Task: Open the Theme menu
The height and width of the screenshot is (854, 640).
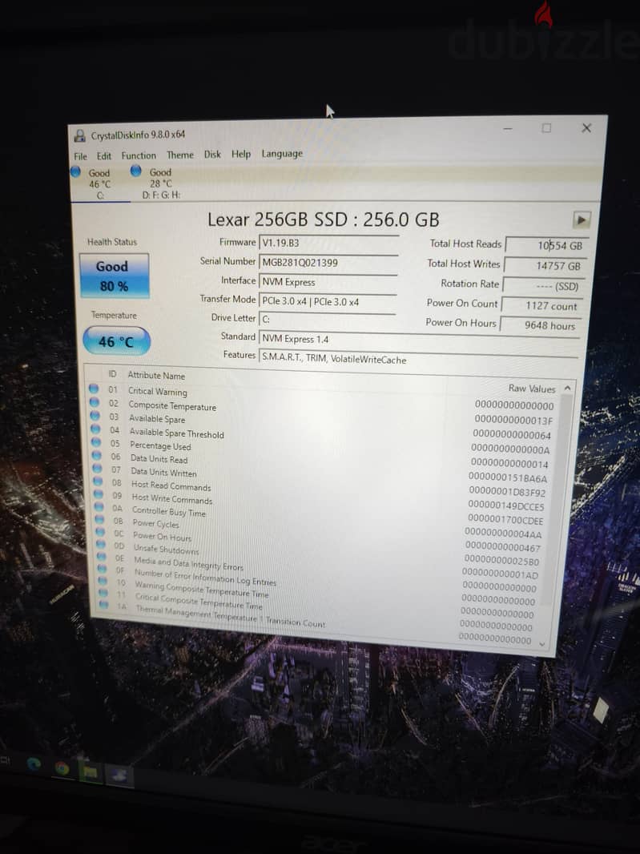Action: [179, 155]
